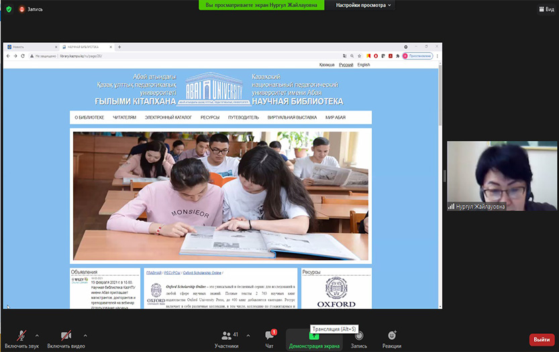Click the Запись record icon in toolbar

coord(359,335)
